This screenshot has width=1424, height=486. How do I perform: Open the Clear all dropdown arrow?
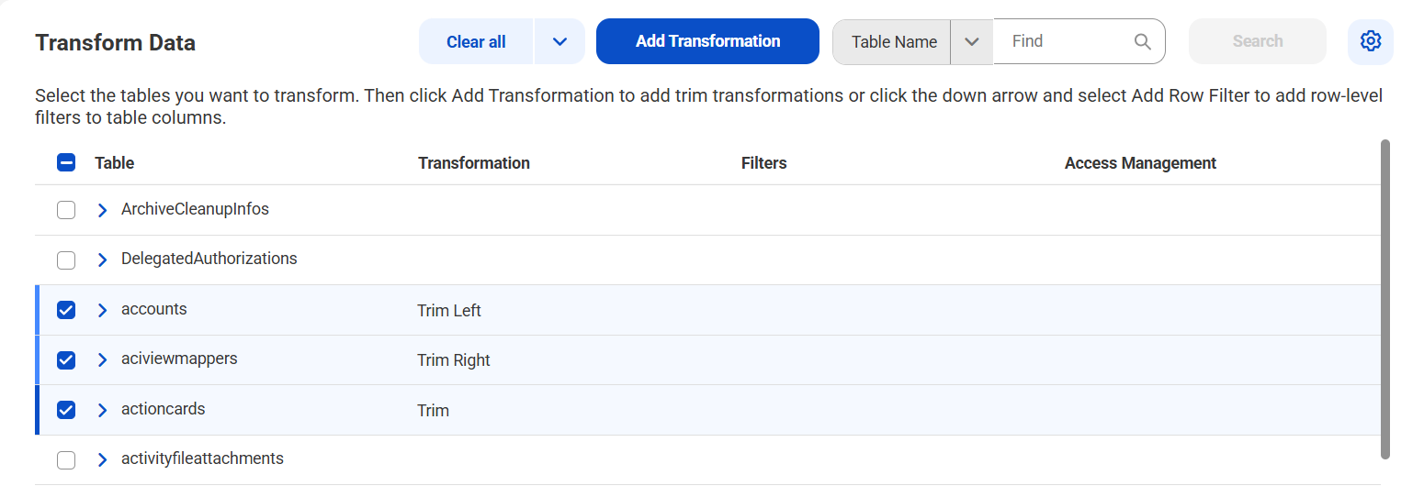(559, 41)
